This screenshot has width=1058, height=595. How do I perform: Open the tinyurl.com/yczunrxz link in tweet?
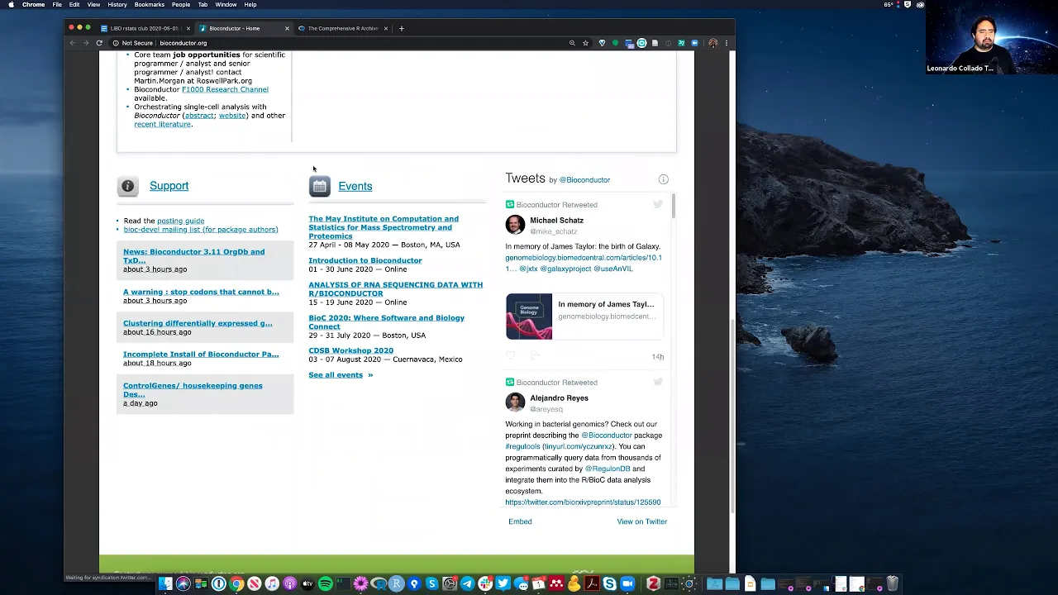pyautogui.click(x=579, y=446)
